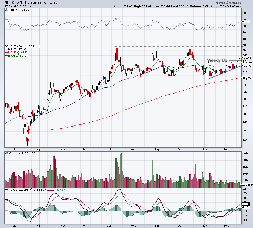Click the 532.16 last price tag
Image resolution: width=253 pixels, height=228 pixels.
[247, 58]
